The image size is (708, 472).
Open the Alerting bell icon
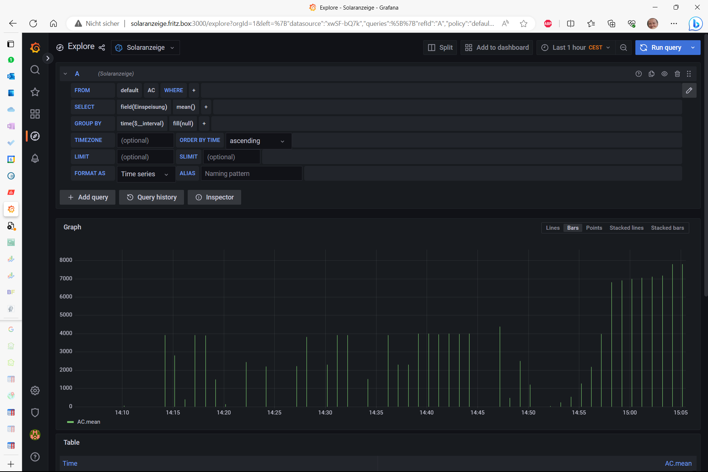[35, 158]
